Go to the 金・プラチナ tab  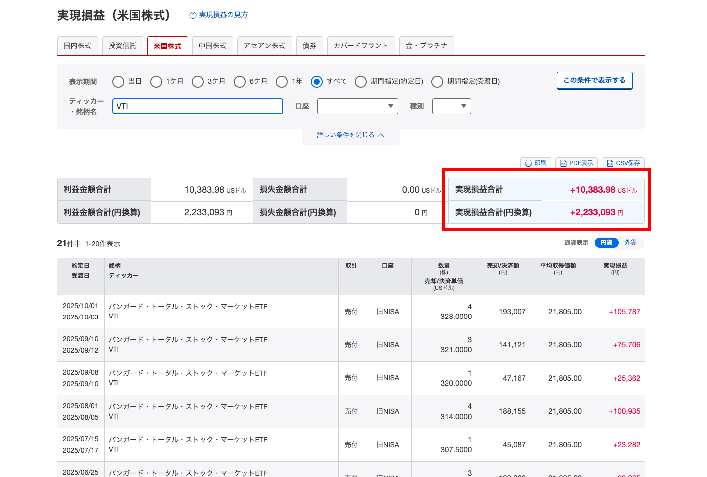pyautogui.click(x=426, y=46)
